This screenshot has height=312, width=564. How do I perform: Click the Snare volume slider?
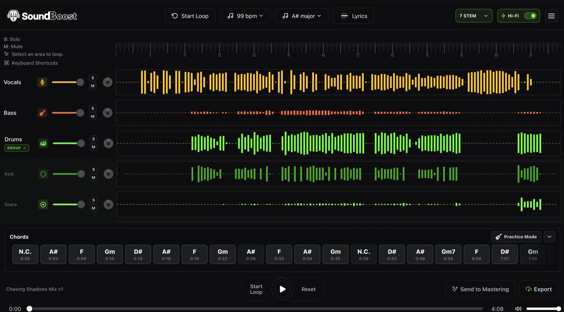click(x=68, y=205)
